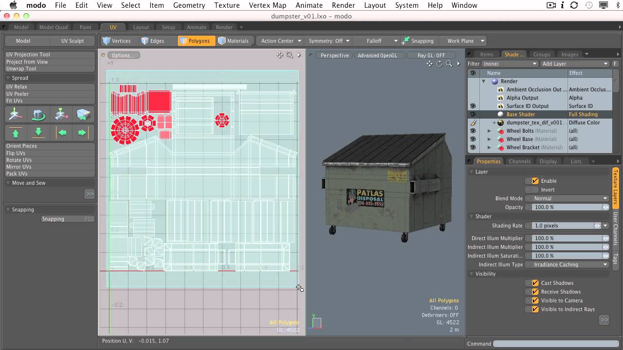Switch to the Images tab

(569, 54)
